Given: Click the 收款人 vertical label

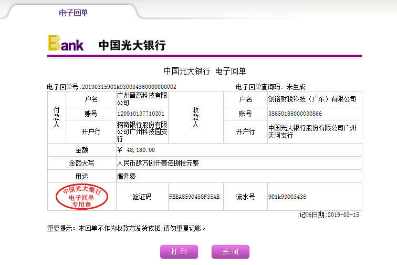Looking at the screenshot, I should tap(195, 117).
